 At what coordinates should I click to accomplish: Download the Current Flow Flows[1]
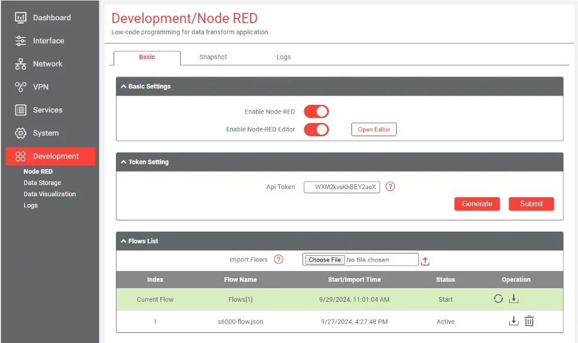(513, 299)
